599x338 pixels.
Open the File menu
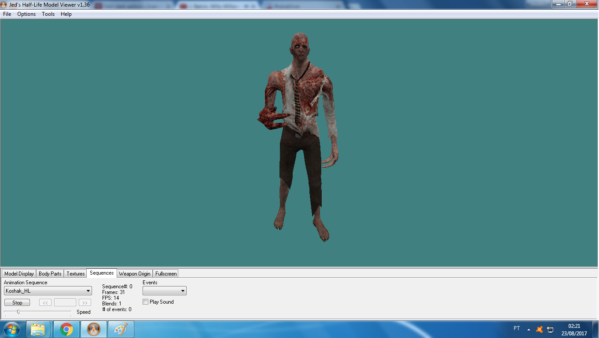(7, 14)
